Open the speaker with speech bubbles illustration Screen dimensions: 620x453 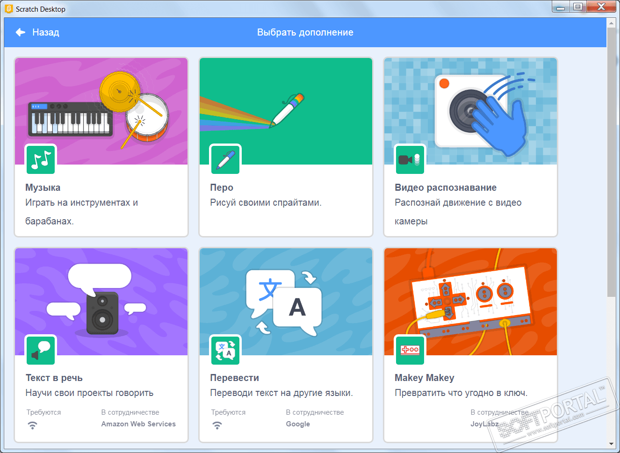coord(101,302)
